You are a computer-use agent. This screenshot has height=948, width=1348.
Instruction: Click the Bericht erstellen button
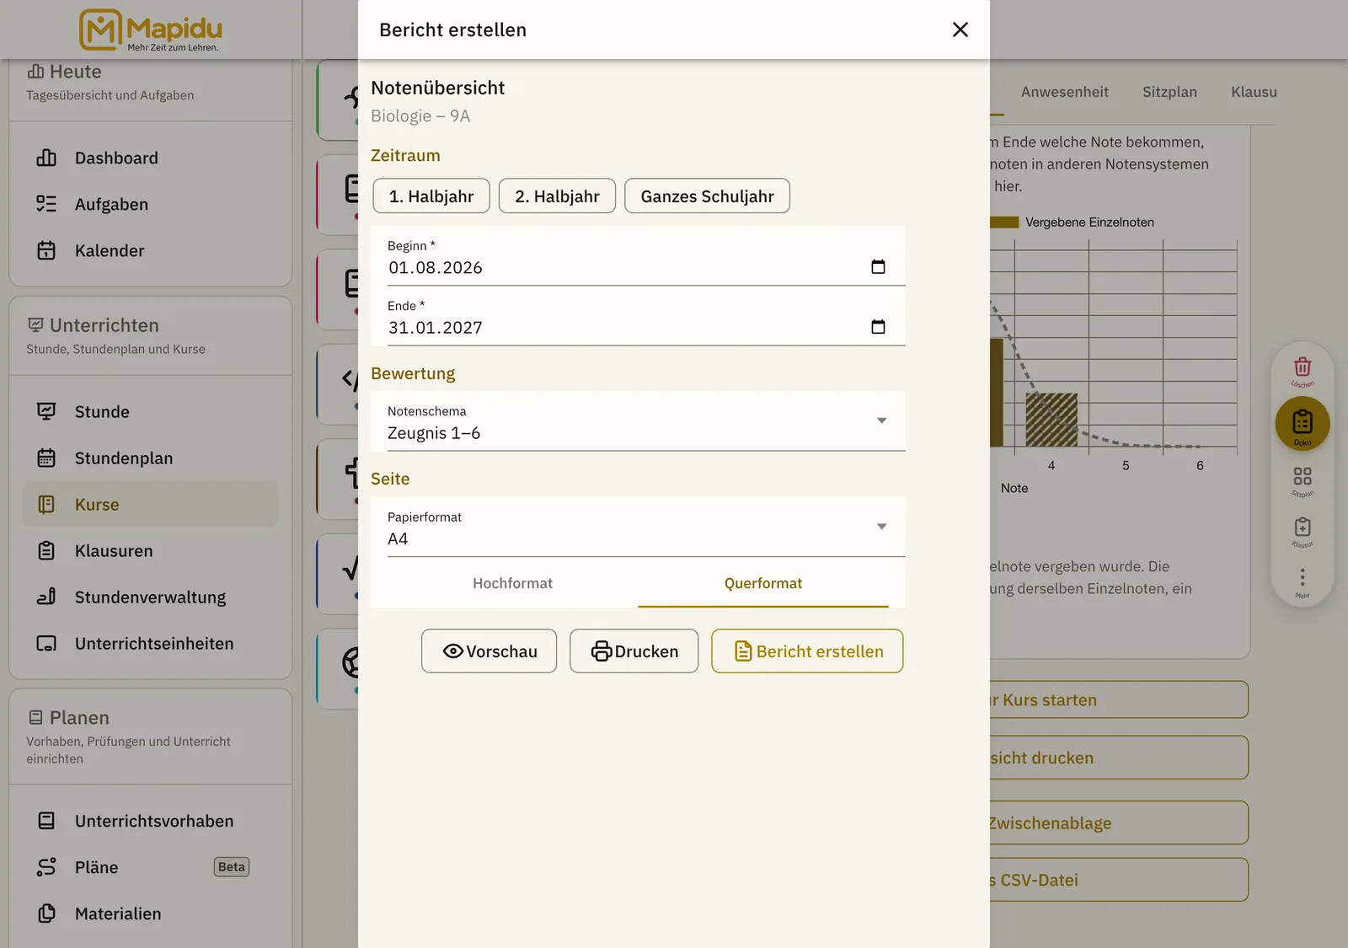click(807, 651)
